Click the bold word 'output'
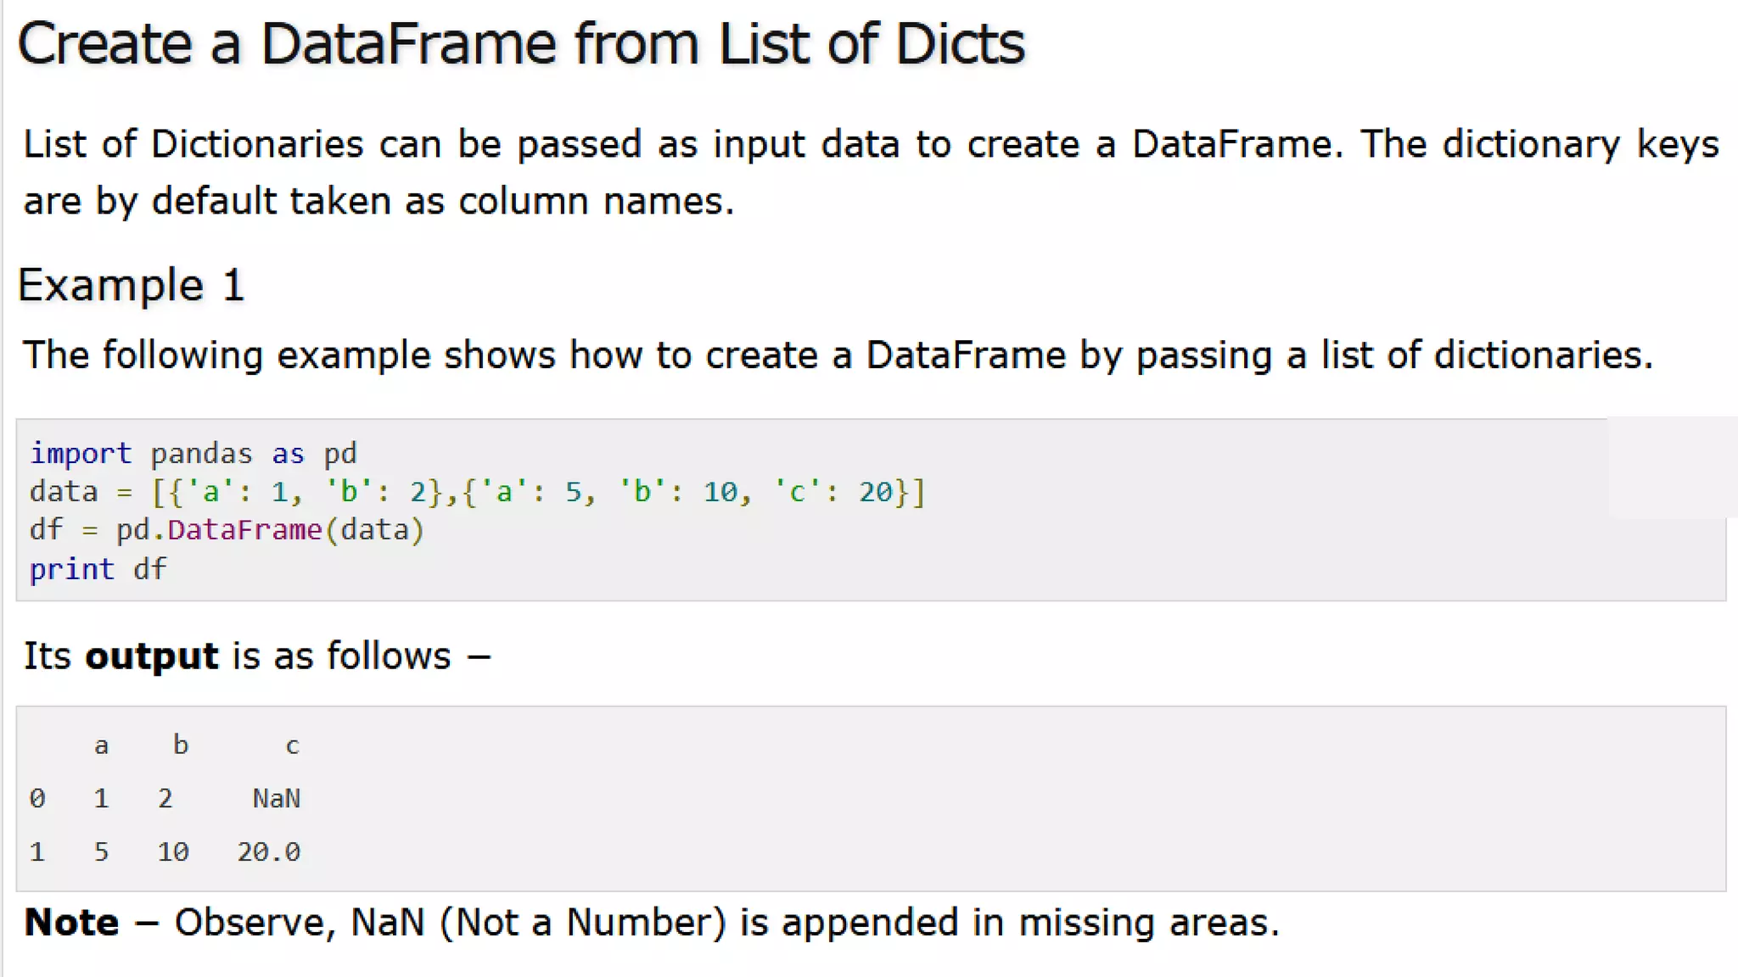Image resolution: width=1738 pixels, height=977 pixels. [x=152, y=657]
